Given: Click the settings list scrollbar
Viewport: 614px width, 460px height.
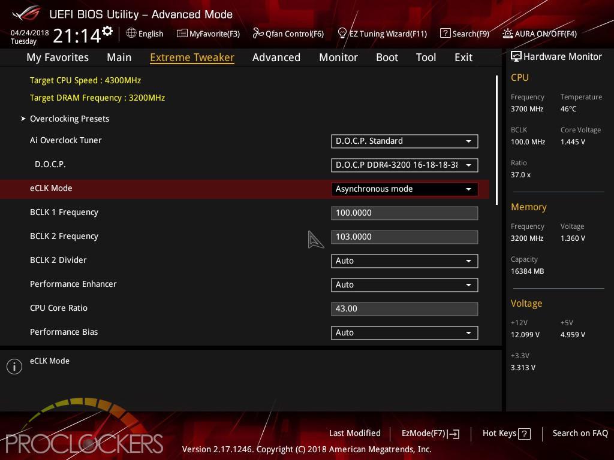Looking at the screenshot, I should pyautogui.click(x=496, y=140).
